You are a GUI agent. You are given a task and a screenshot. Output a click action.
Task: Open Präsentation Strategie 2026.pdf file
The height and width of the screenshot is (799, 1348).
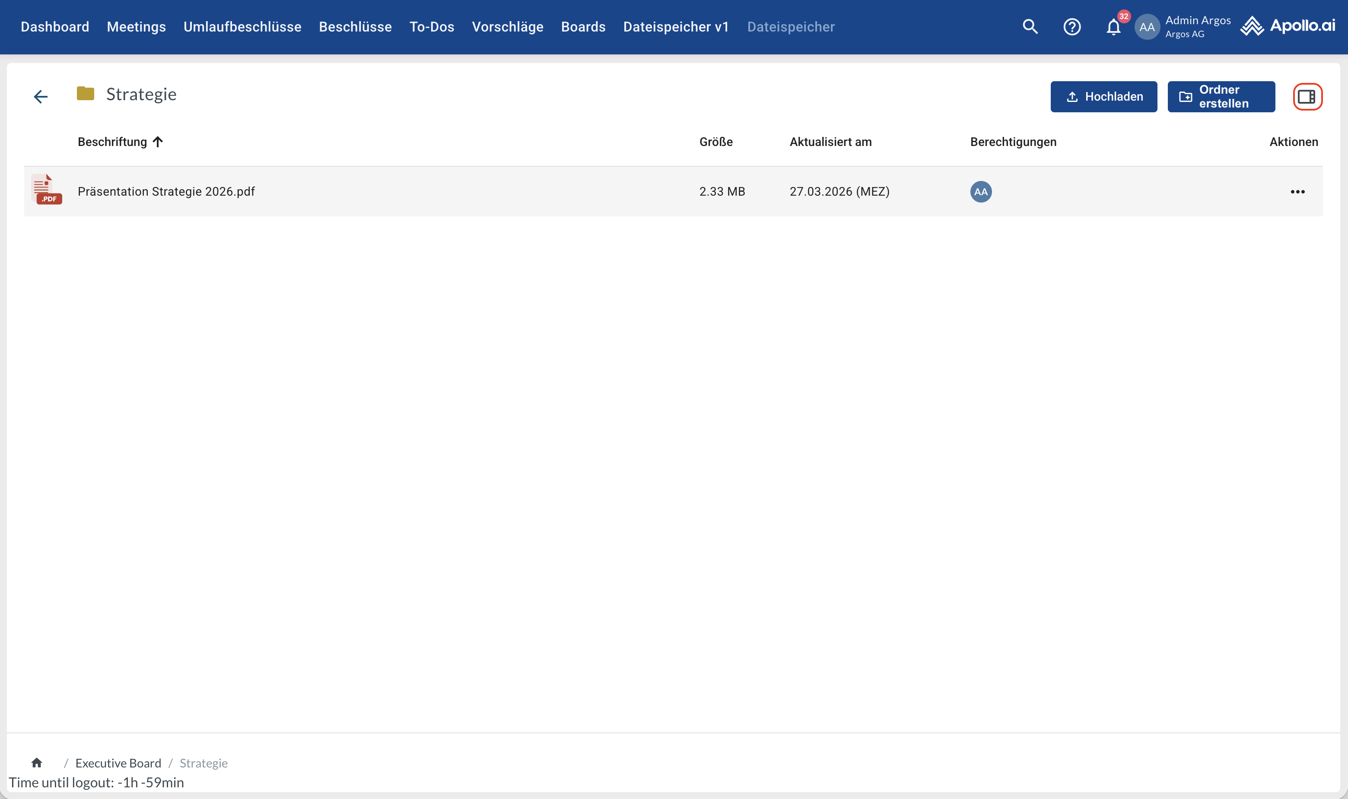[x=166, y=192]
